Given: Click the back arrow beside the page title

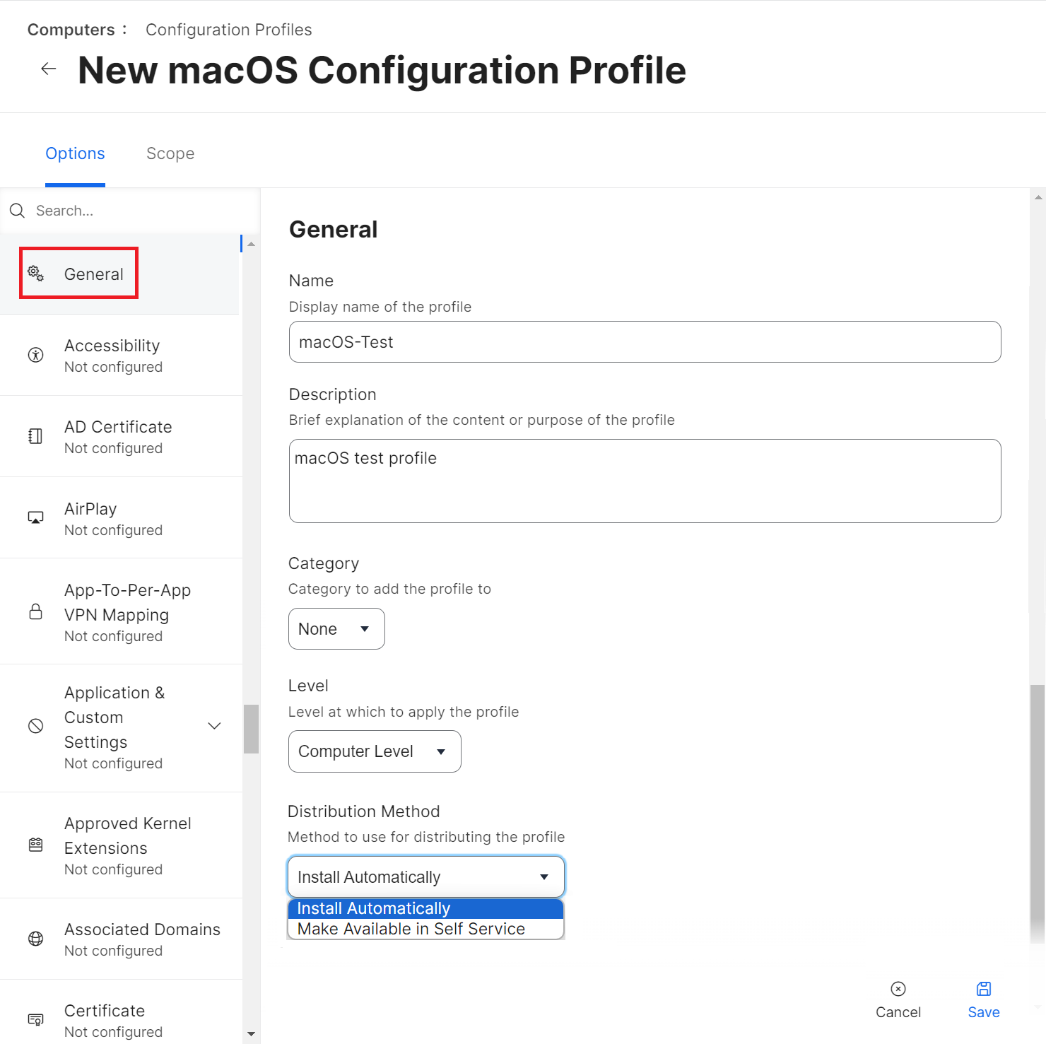Looking at the screenshot, I should click(49, 69).
